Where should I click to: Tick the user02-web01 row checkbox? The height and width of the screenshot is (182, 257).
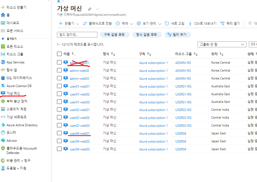point(59,109)
